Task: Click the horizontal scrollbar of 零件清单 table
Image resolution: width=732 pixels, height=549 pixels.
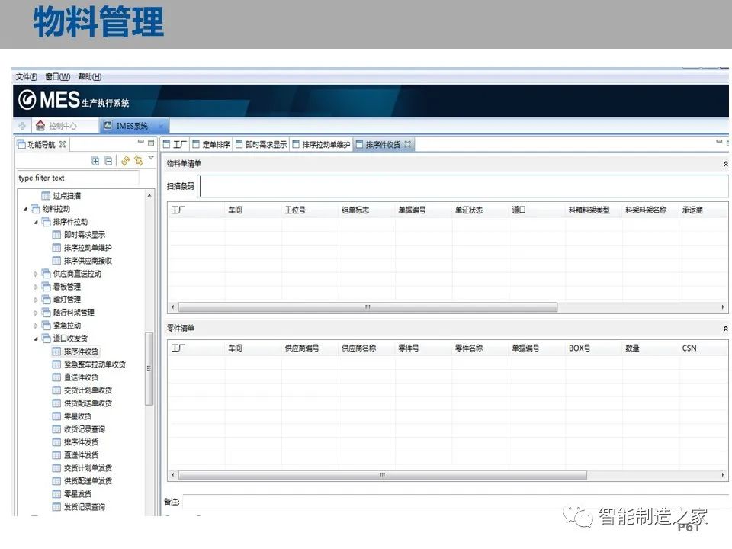Action: tap(382, 475)
